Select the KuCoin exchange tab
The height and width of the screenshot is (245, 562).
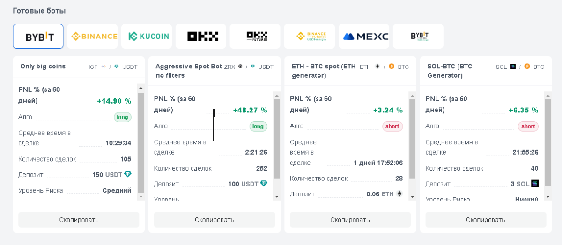coord(147,37)
